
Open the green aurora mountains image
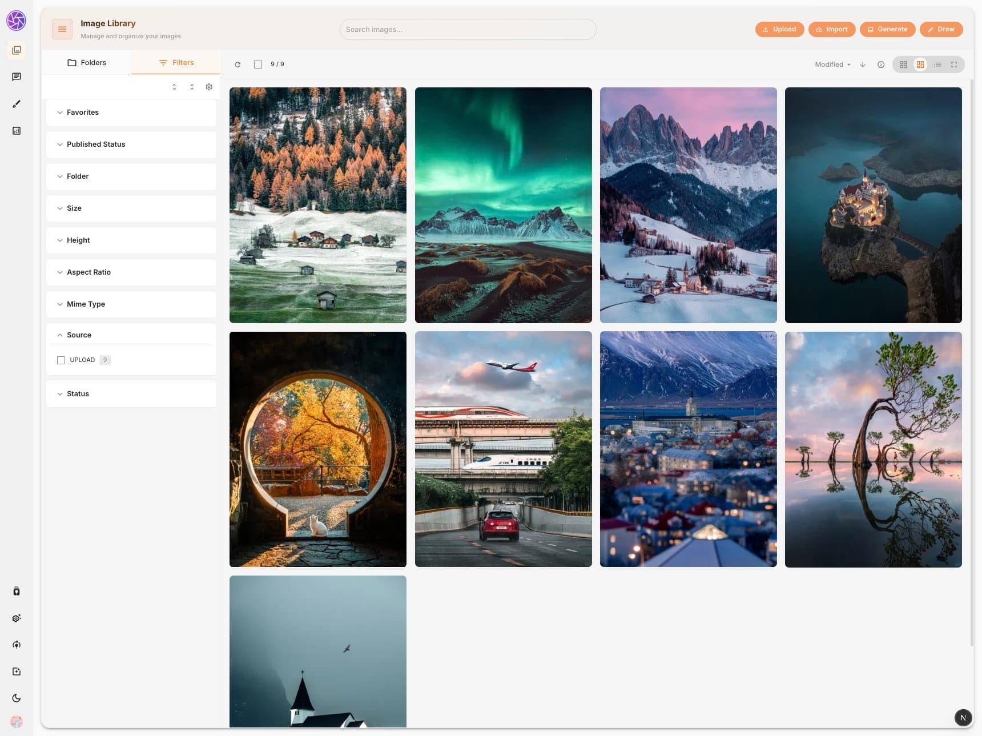click(504, 205)
